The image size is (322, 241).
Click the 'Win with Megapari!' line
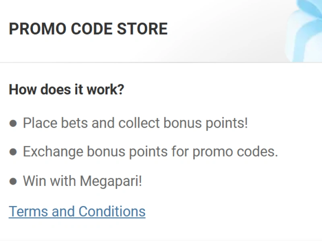83,181
